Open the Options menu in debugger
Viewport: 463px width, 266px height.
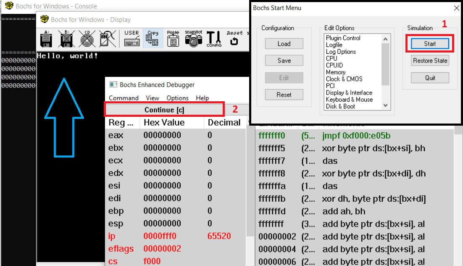177,98
